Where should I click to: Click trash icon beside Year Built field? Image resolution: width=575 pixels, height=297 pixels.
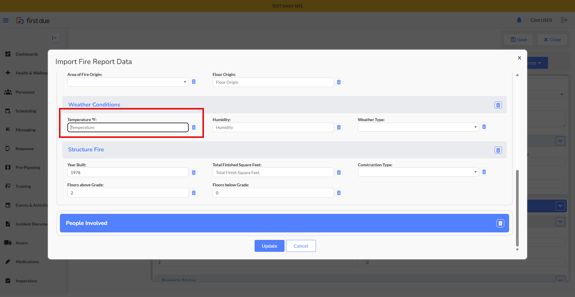[194, 173]
